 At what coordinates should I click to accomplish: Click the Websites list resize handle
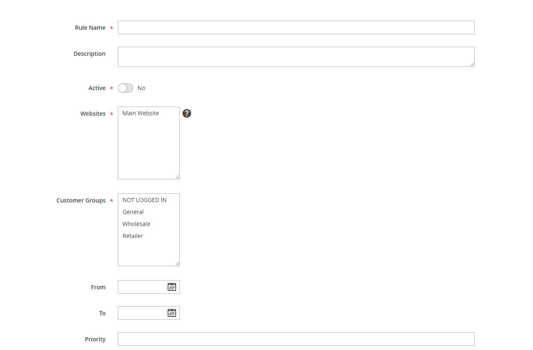coord(177,177)
